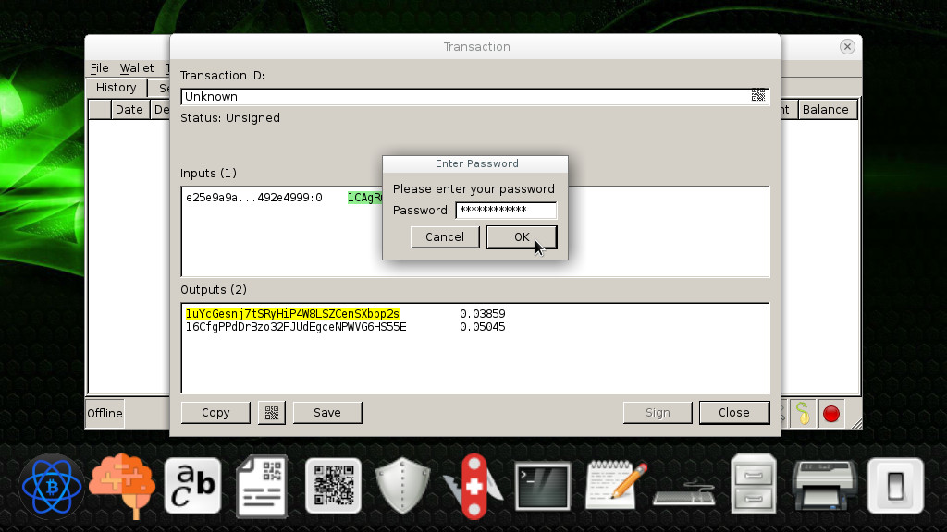947x532 pixels.
Task: Launch the QR code scanner dock icon
Action: tap(333, 486)
